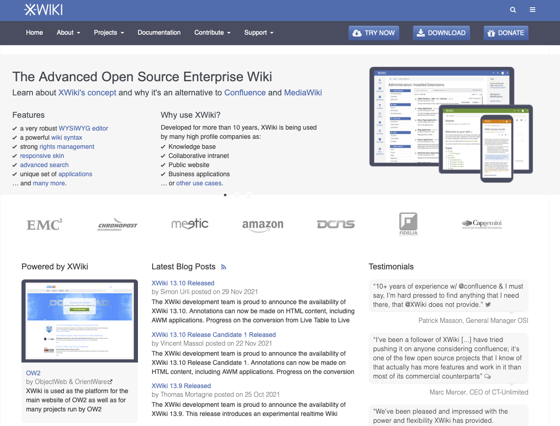Switch to the third carousel slide dot
The height and width of the screenshot is (426, 560).
point(249,195)
